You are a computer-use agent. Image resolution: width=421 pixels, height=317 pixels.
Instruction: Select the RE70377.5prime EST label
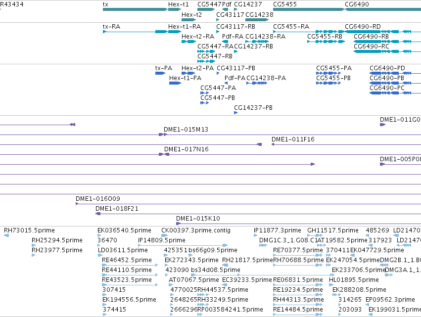click(x=298, y=250)
